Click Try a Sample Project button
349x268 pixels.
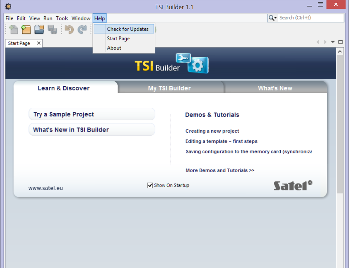tap(92, 114)
